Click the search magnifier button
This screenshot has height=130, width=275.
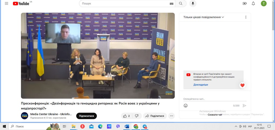point(181,3)
